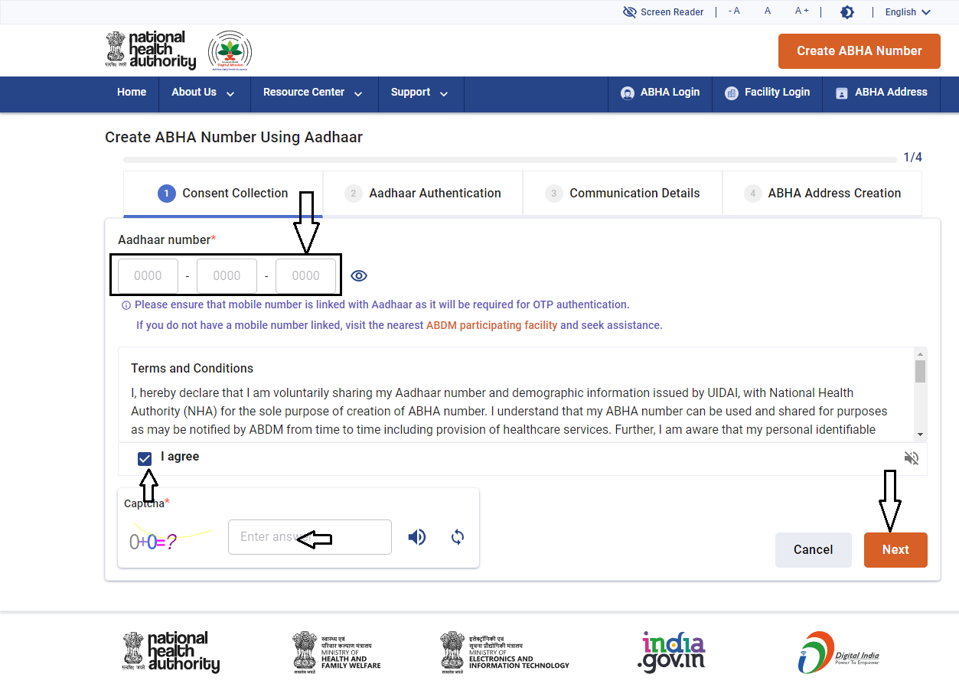The height and width of the screenshot is (687, 959).
Task: Open Facility Login
Action: pyautogui.click(x=767, y=93)
